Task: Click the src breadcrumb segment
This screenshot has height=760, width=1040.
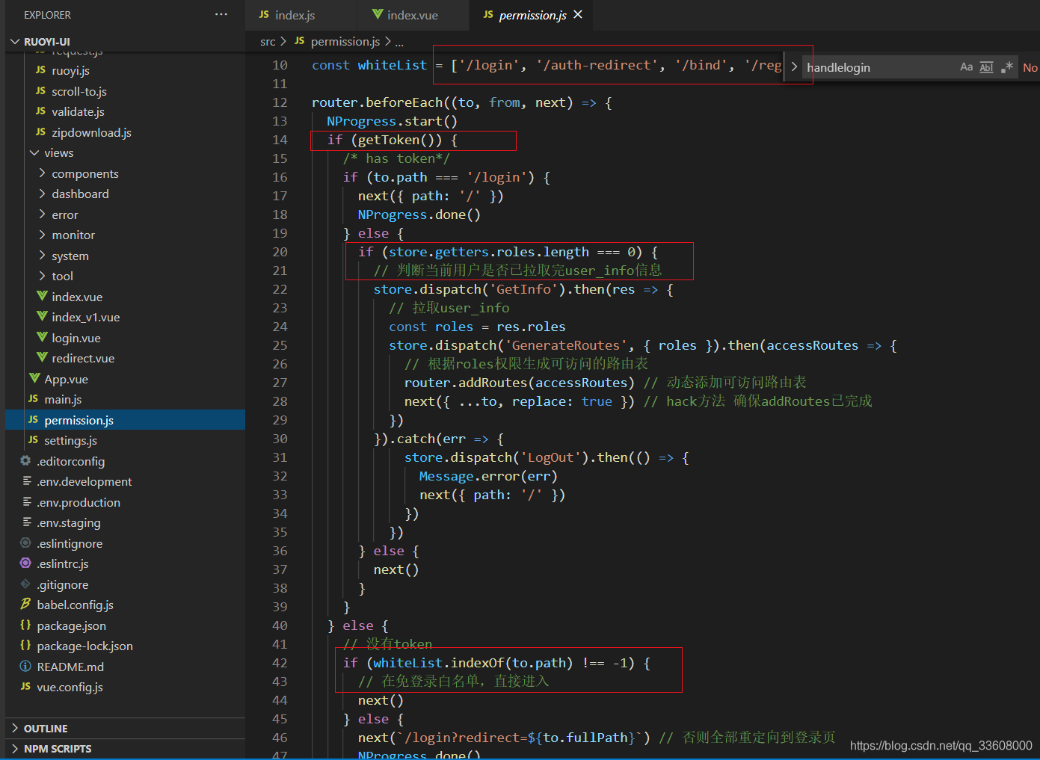Action: point(268,42)
